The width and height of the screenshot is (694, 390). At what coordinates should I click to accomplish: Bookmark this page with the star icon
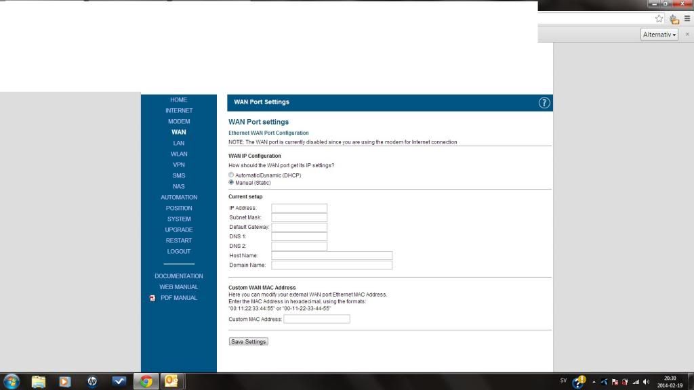[x=659, y=19]
